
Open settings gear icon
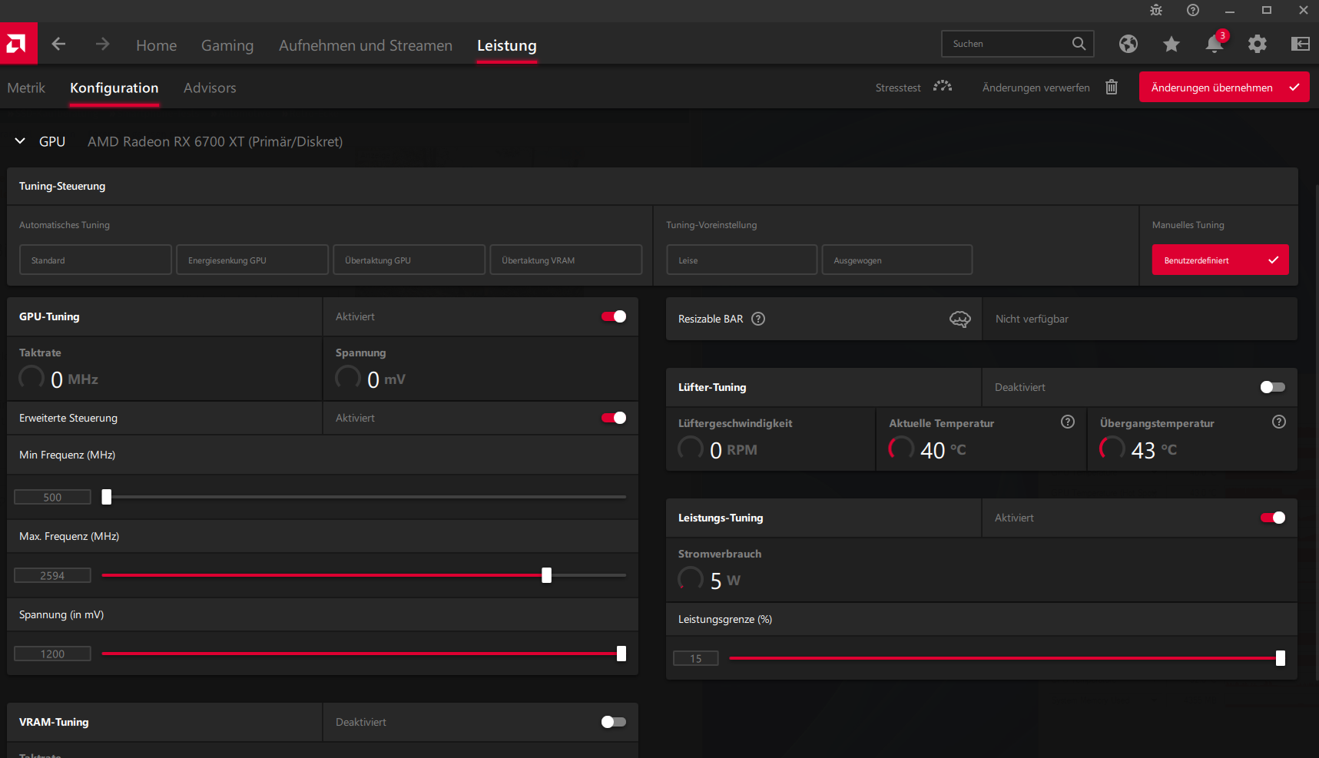[x=1257, y=44]
